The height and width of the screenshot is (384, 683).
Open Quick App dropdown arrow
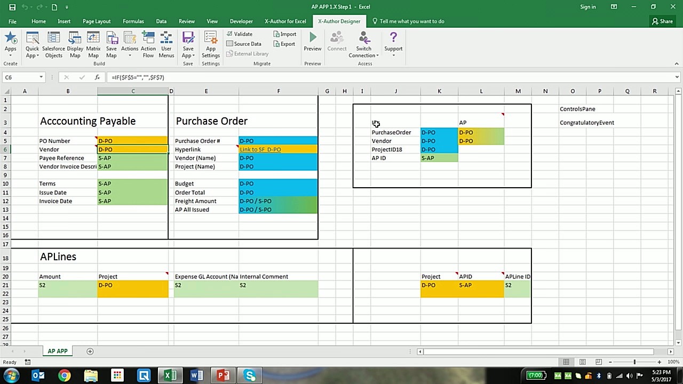coord(37,55)
